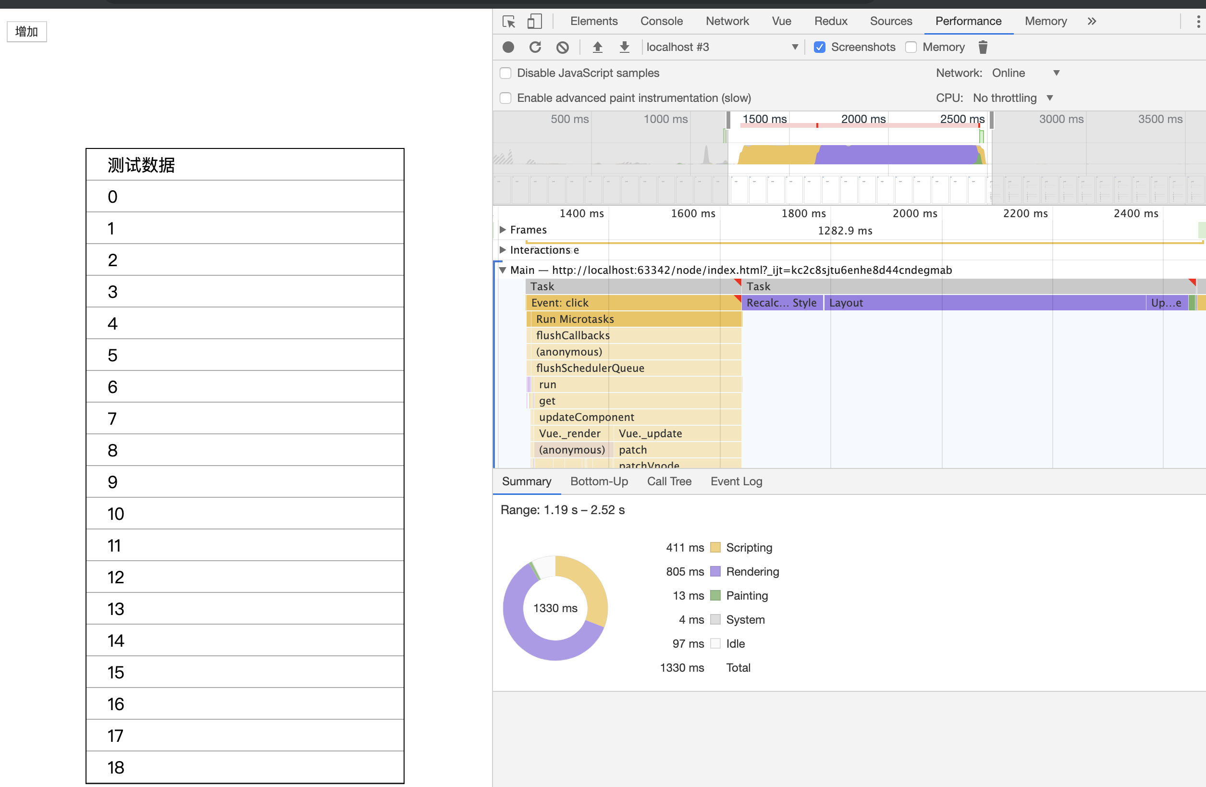Viewport: 1206px width, 787px height.
Task: Show more DevTools tabs with chevron
Action: pyautogui.click(x=1092, y=21)
